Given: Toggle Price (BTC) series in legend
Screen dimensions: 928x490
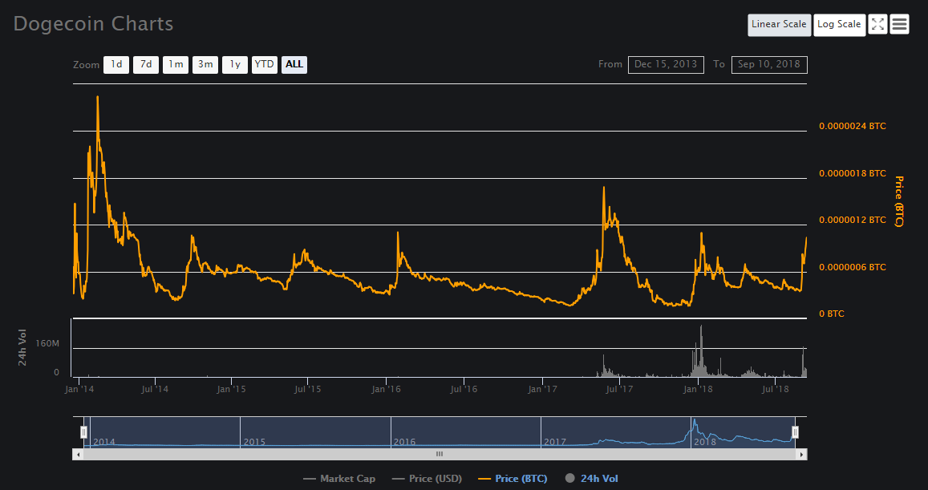Looking at the screenshot, I should point(513,479).
